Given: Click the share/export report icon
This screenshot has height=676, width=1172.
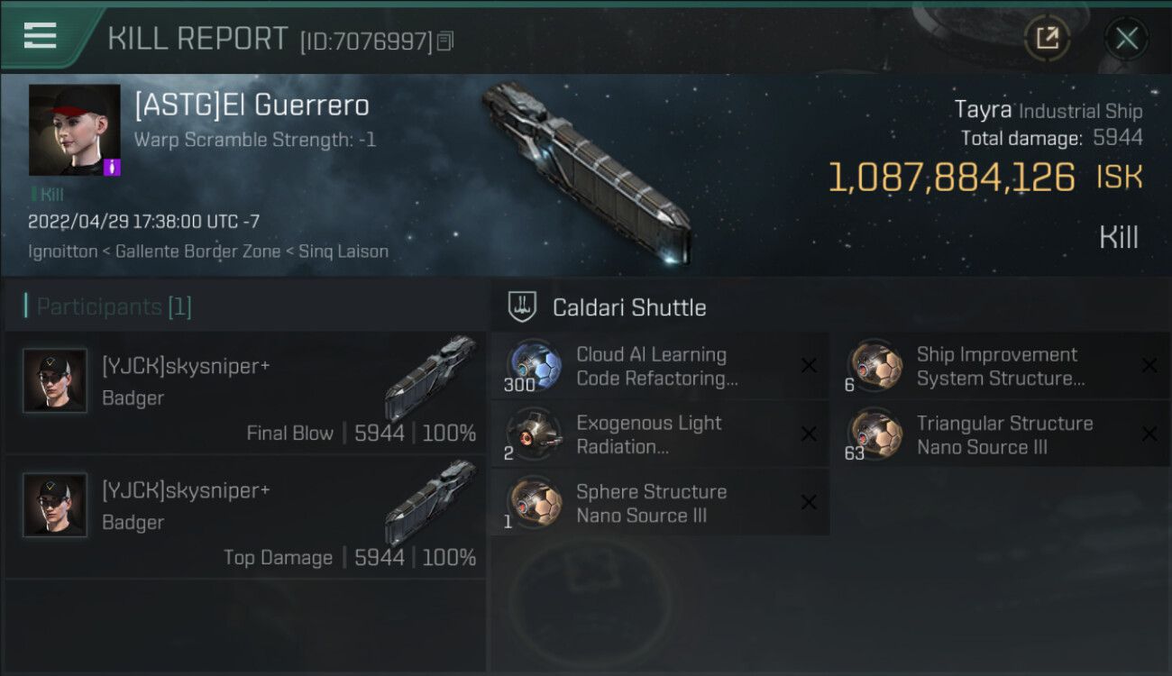Looking at the screenshot, I should 1047,38.
